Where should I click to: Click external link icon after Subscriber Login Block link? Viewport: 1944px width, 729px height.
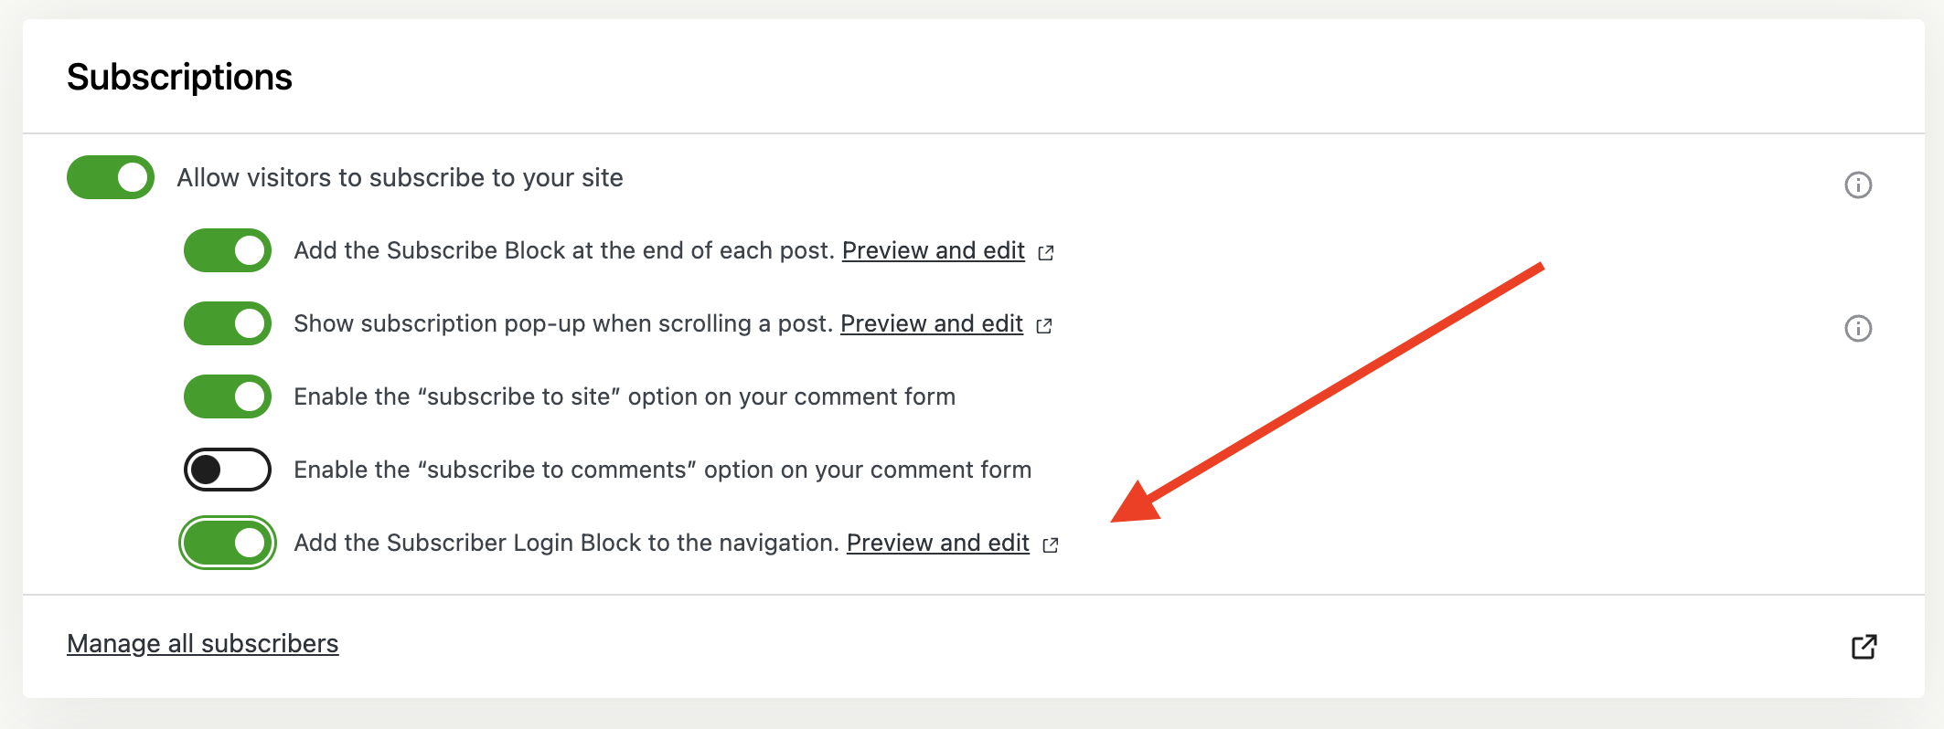tap(1052, 544)
